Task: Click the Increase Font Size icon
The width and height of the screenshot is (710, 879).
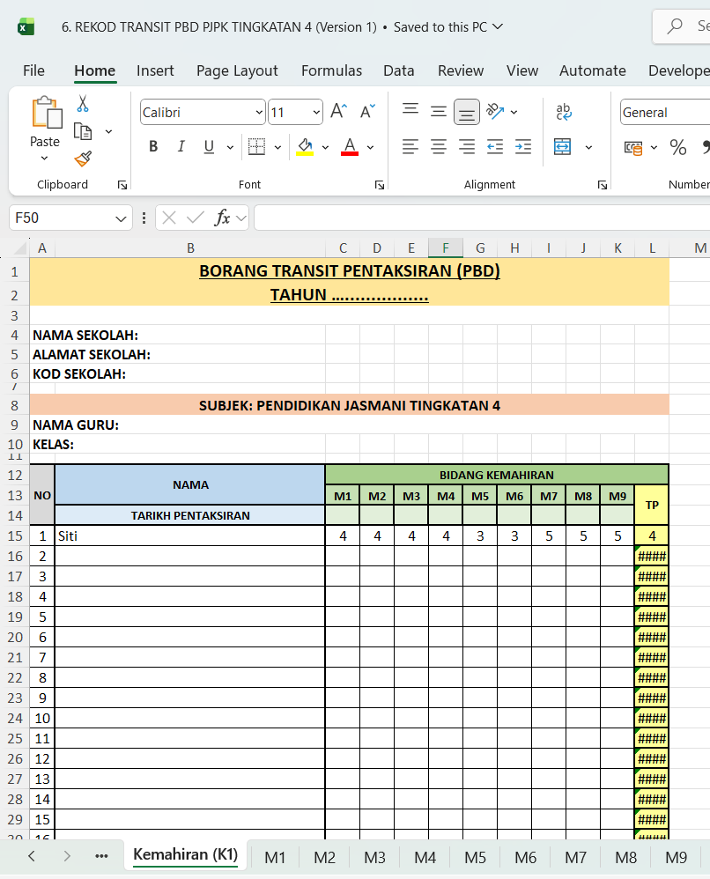Action: click(x=338, y=112)
